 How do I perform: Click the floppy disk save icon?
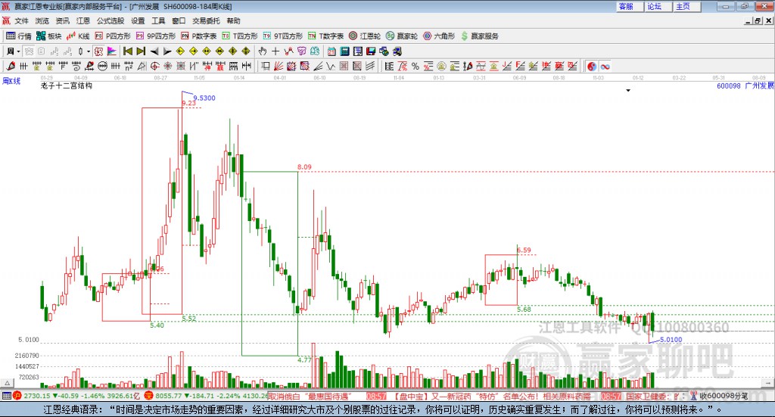371,51
